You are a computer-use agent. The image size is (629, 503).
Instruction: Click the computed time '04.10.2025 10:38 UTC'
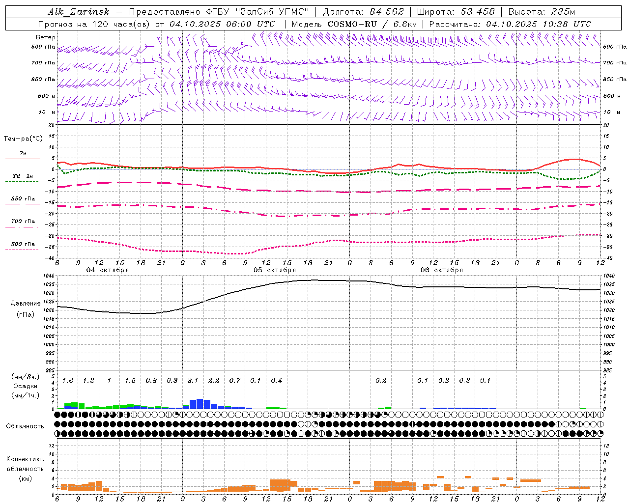[539, 24]
